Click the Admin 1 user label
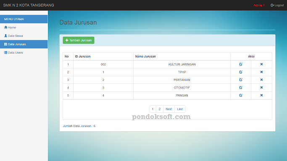Screen dimensions: 287x161 tap(259, 5)
